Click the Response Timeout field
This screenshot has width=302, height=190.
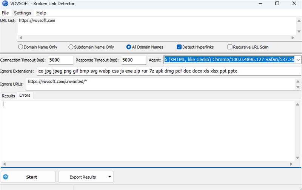point(134,60)
